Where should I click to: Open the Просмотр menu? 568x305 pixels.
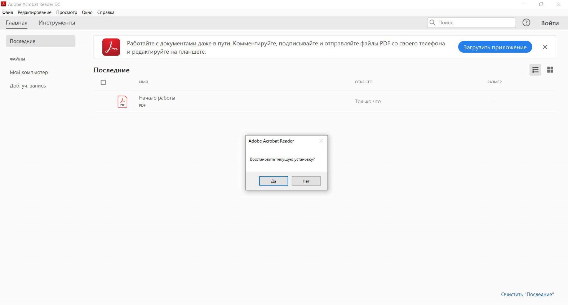pos(67,12)
